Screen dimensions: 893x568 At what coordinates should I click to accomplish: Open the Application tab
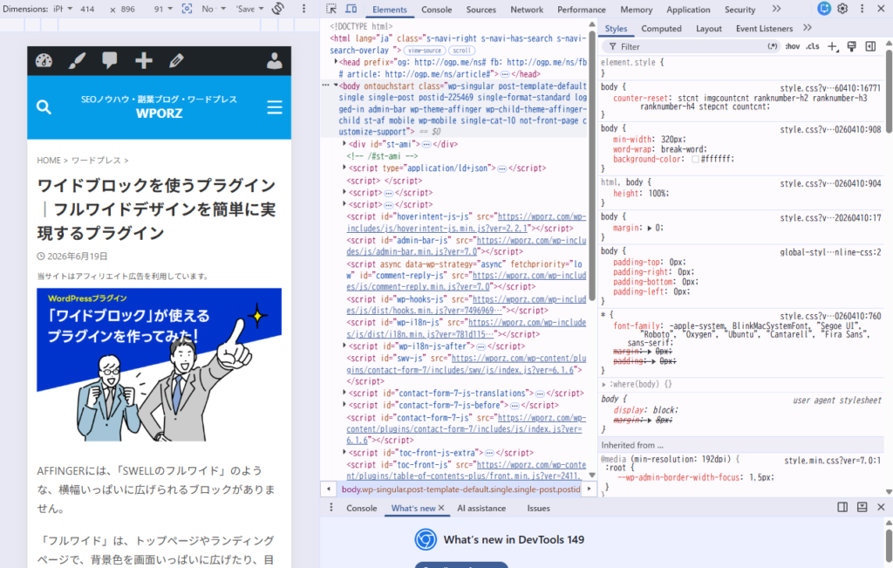[688, 10]
